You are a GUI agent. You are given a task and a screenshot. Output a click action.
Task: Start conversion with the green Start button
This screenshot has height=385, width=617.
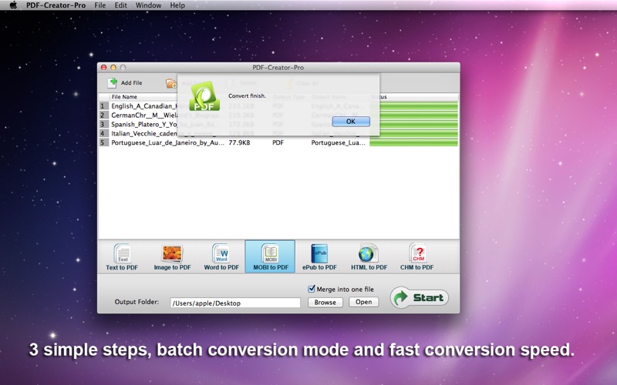[x=420, y=297]
